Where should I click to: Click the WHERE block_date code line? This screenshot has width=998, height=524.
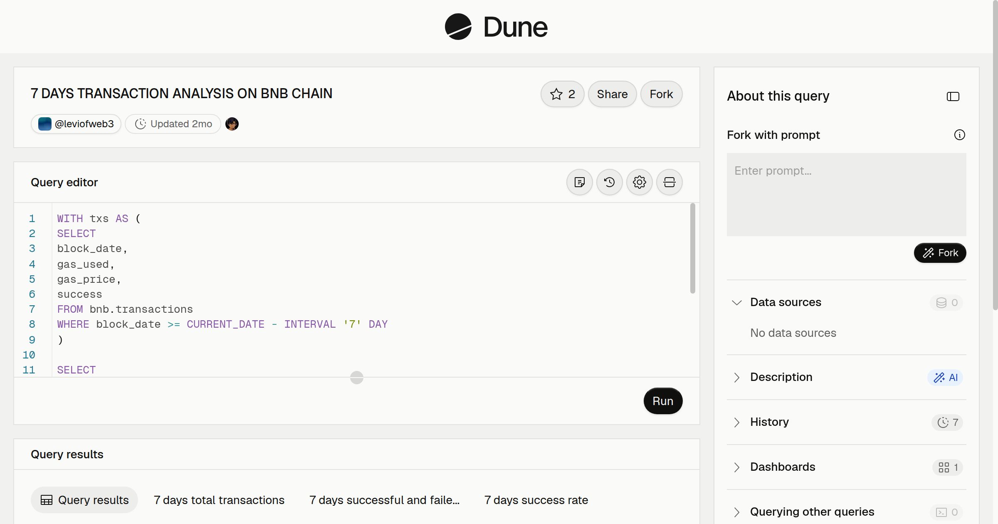222,324
